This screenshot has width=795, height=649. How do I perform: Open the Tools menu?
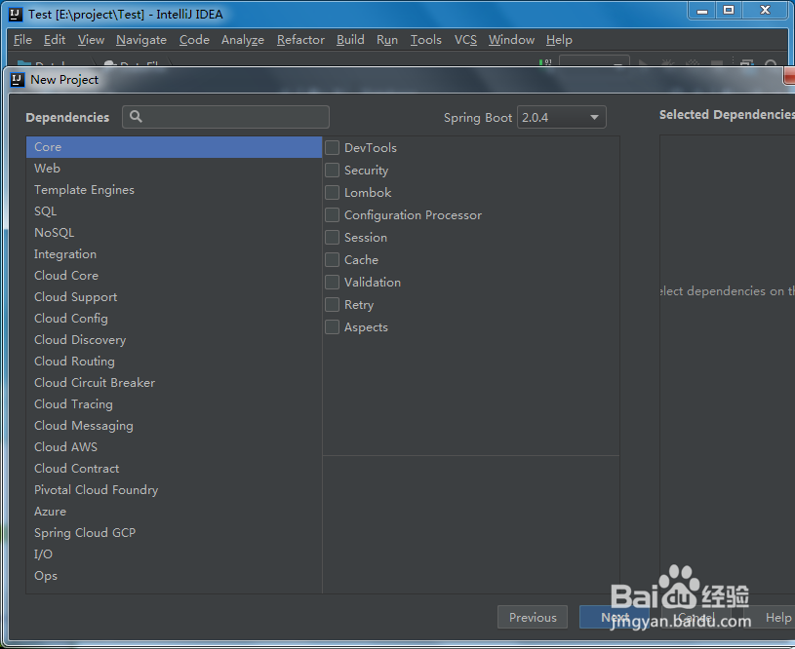click(x=426, y=40)
